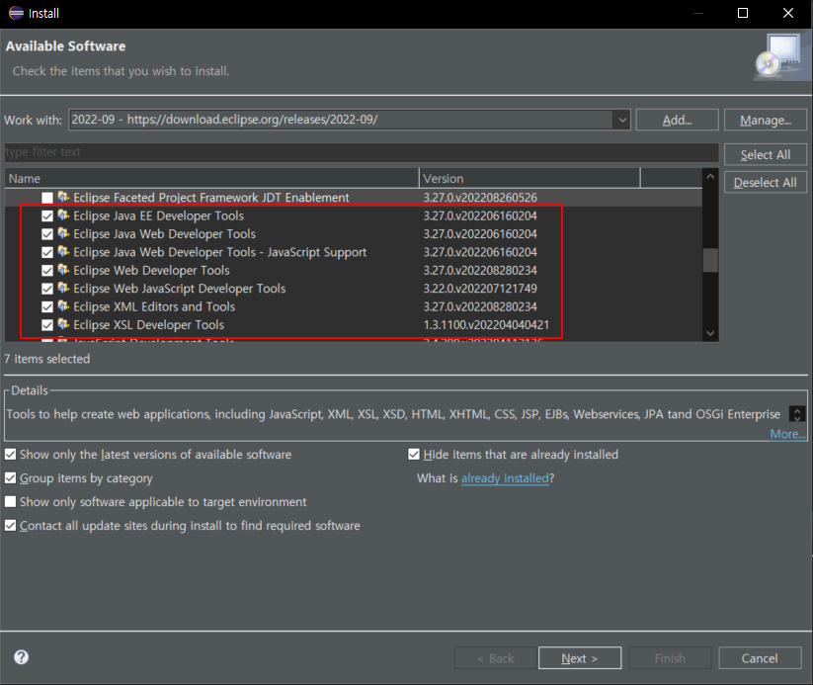This screenshot has height=685, width=813.
Task: Uncheck Java Web Developer Tools - JavaScript Support
Action: (47, 252)
